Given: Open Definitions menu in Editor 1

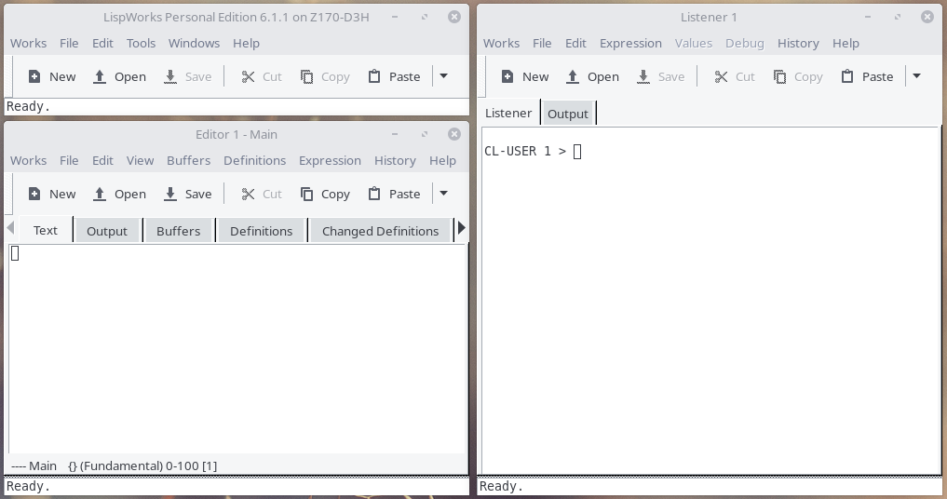Looking at the screenshot, I should point(254,161).
